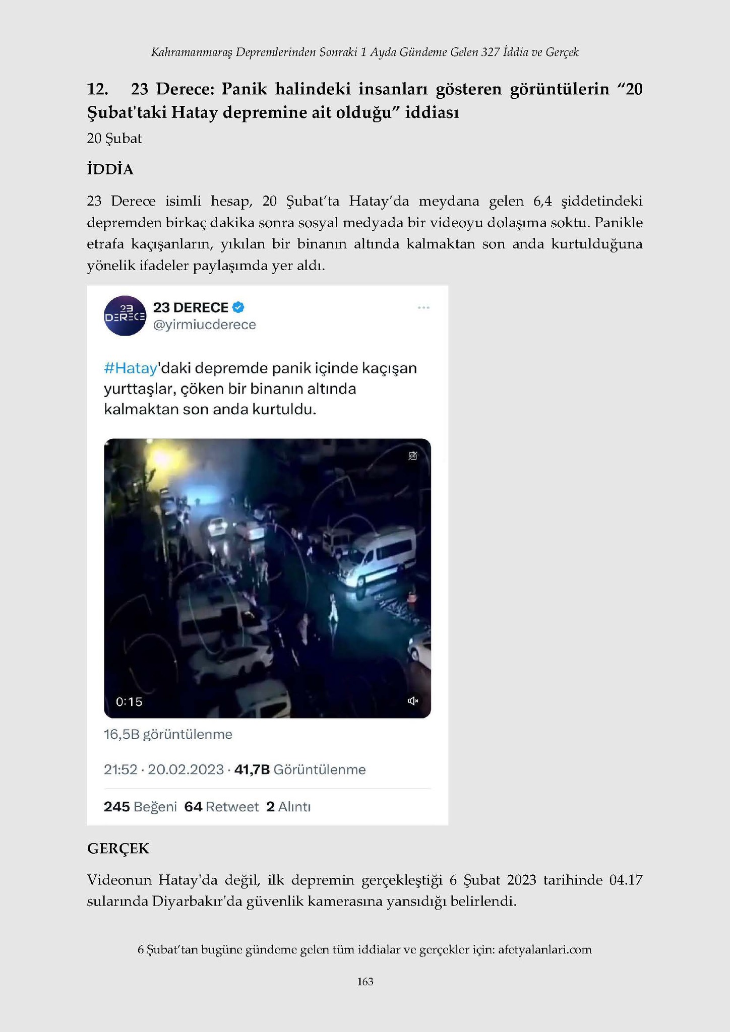Click the 21:52 tweet timestamp
This screenshot has height=1032, width=730.
pyautogui.click(x=120, y=769)
